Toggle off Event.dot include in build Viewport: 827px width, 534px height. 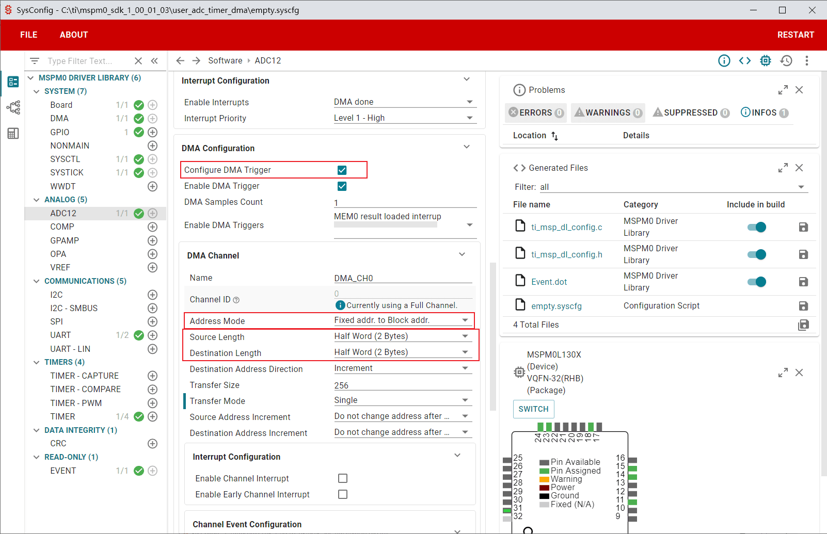coord(757,282)
